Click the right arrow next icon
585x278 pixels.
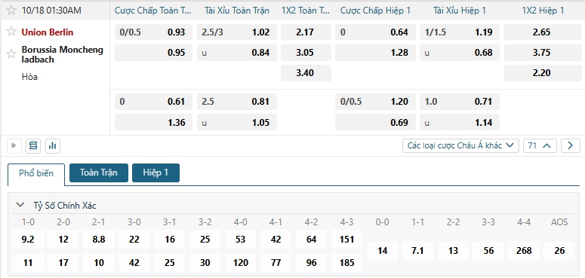coord(571,145)
